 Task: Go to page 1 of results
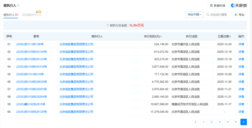tap(204, 122)
